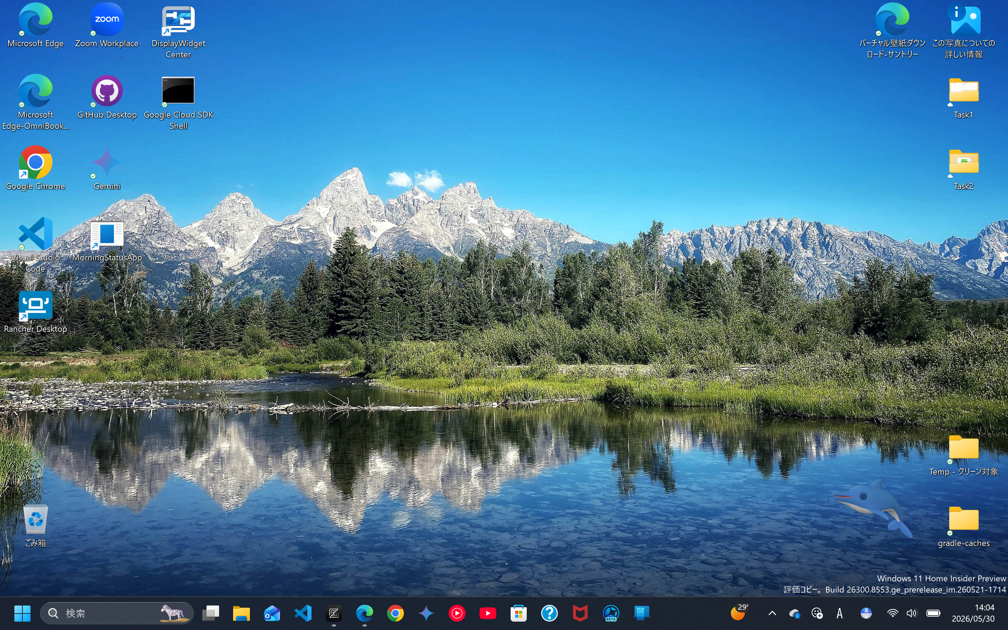Click the Japanese IME あ tray icon

click(x=866, y=613)
